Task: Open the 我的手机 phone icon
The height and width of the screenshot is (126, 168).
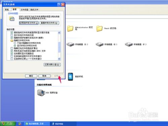Action: (x=71, y=77)
